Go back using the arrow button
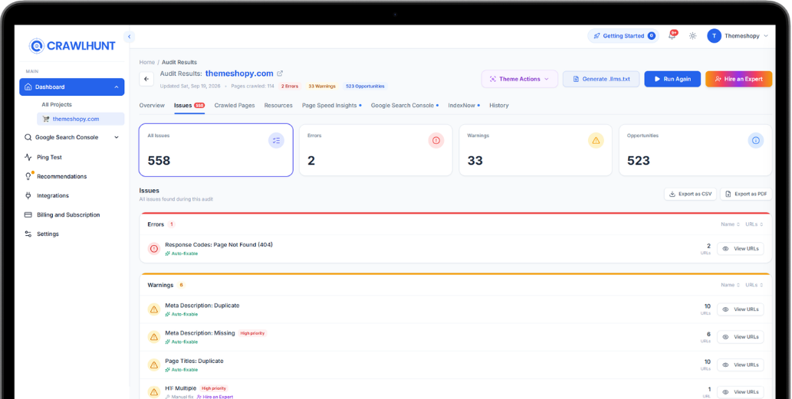This screenshot has height=399, width=792. coord(146,79)
